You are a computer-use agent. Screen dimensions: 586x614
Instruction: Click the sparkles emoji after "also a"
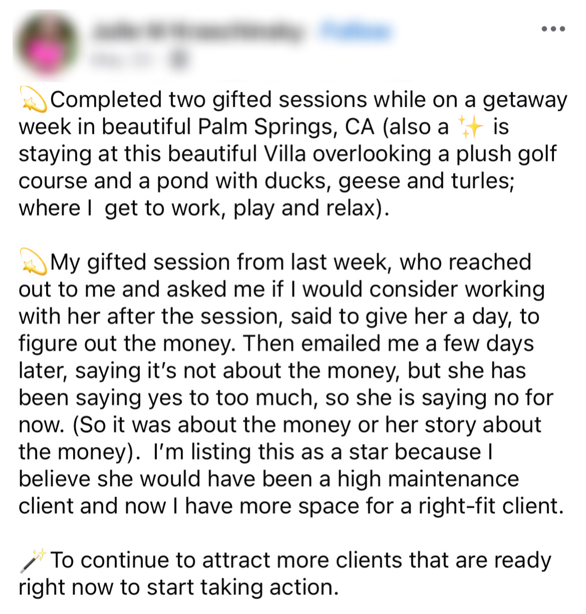point(471,126)
